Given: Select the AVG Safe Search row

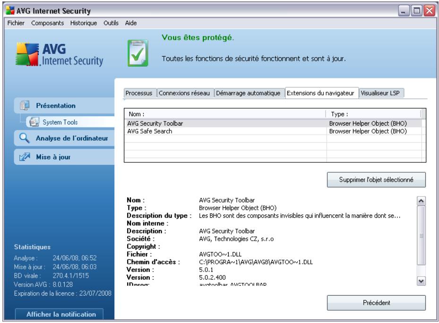Looking at the screenshot, I should [273, 131].
